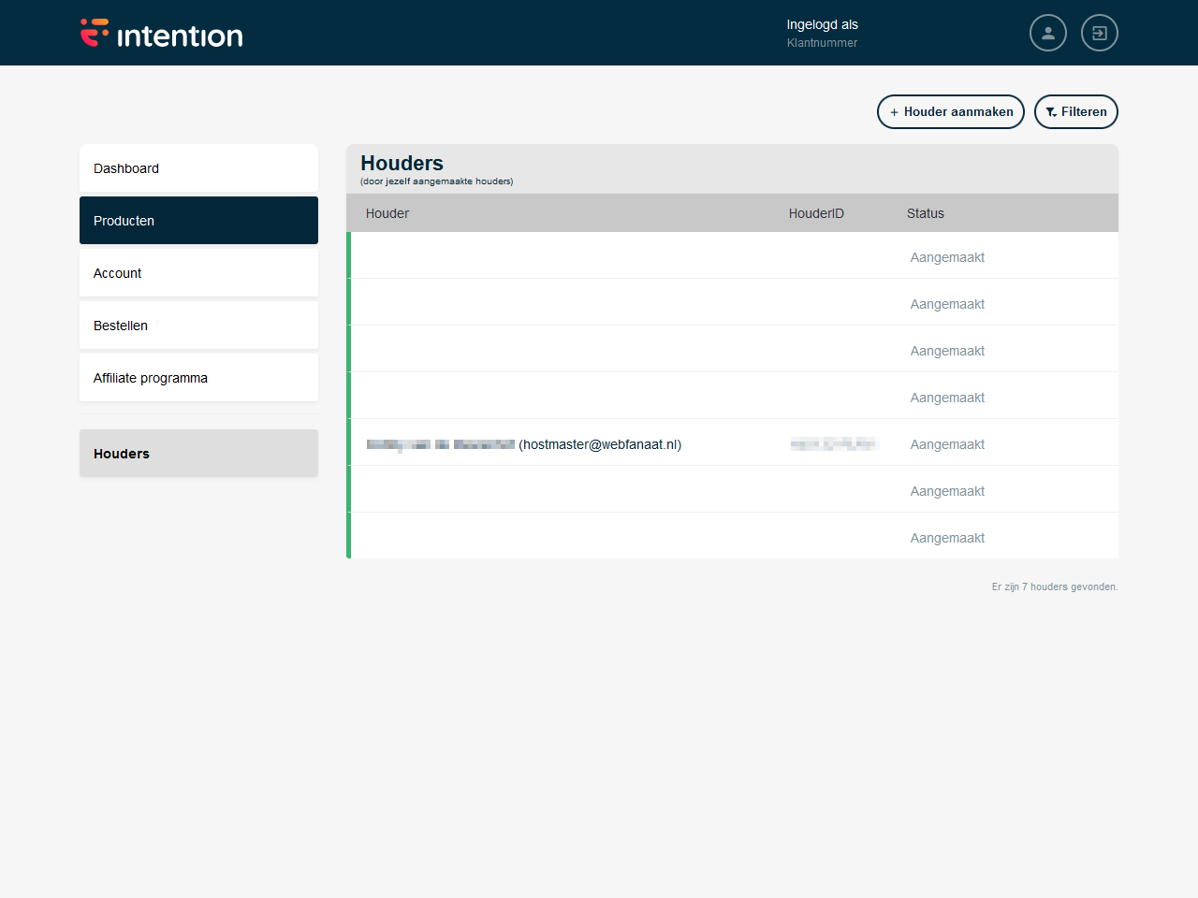
Task: Open the user profile icon
Action: click(1047, 33)
